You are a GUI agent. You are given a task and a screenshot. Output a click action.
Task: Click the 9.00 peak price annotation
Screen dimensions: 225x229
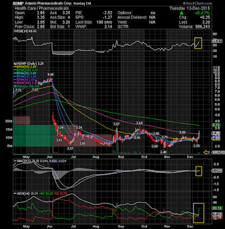[x=50, y=74]
